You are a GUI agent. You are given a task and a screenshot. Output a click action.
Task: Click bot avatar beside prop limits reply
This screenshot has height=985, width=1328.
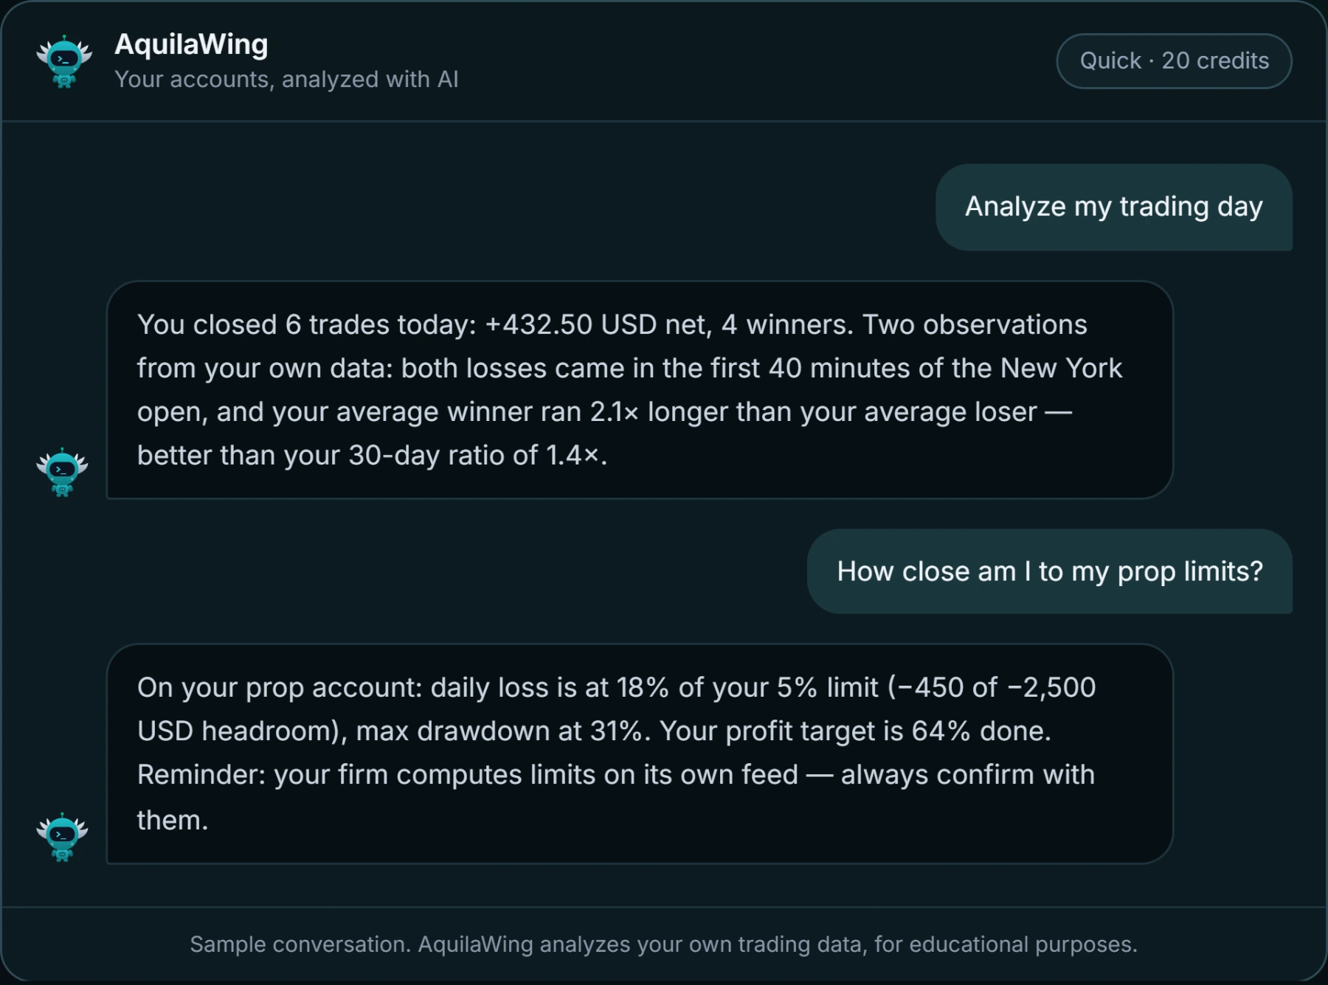click(x=62, y=838)
